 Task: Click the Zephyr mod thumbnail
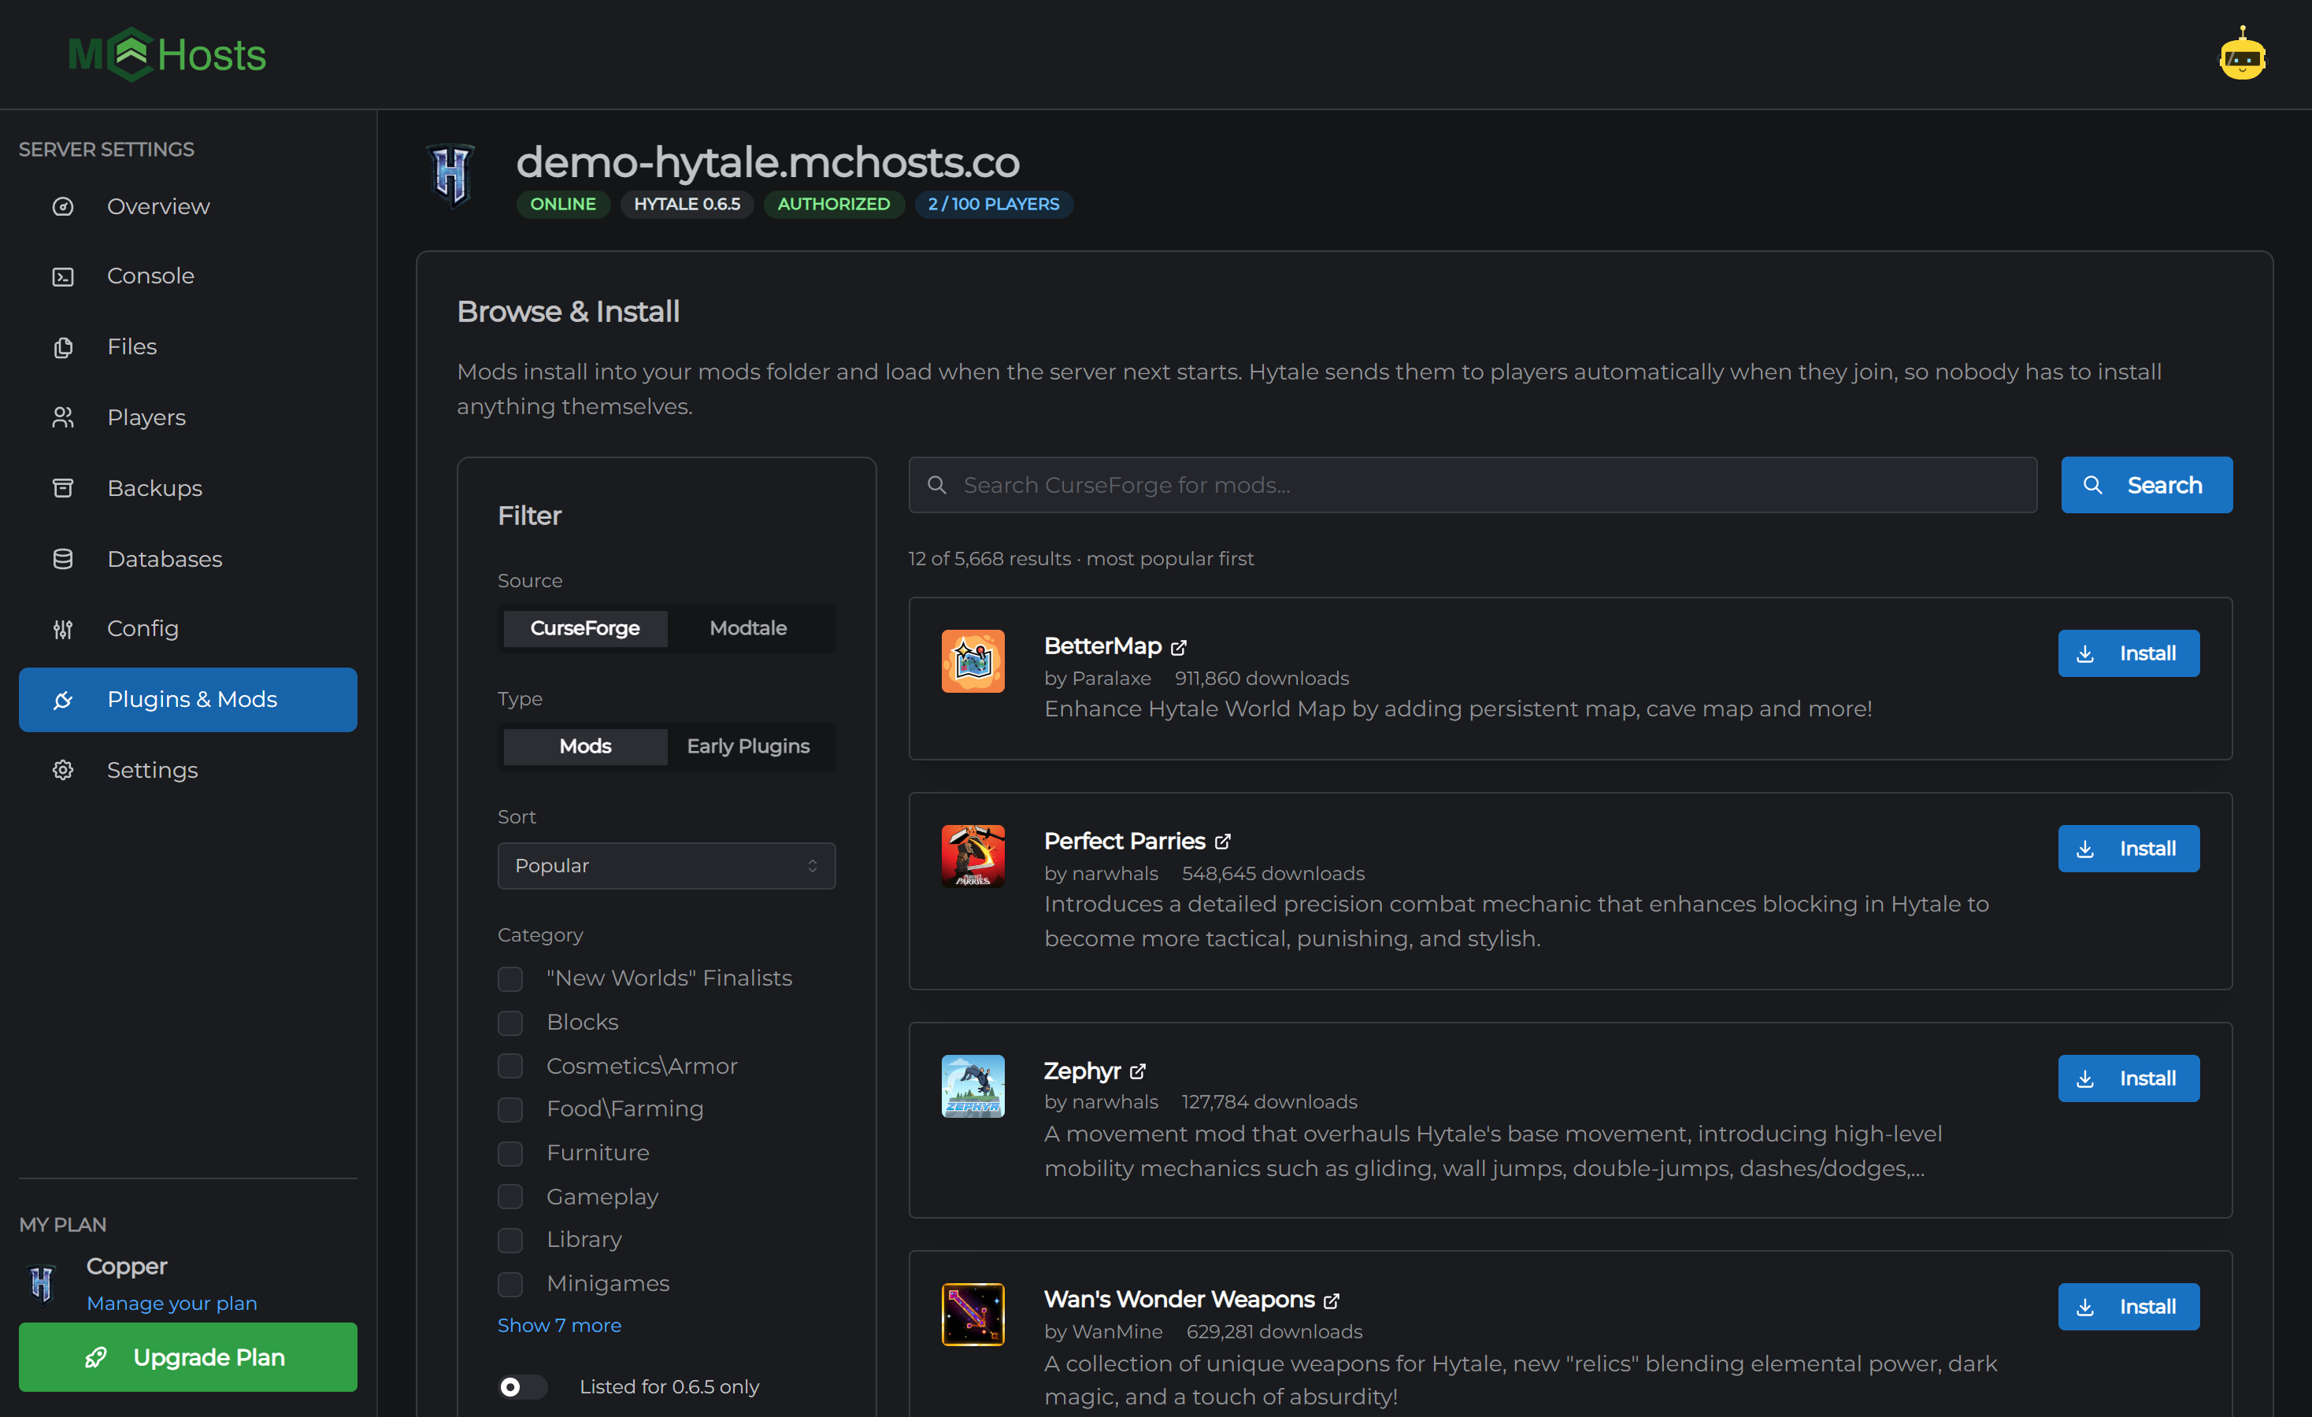(x=973, y=1086)
